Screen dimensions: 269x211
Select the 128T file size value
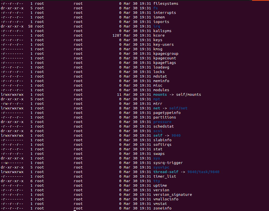click(x=117, y=35)
